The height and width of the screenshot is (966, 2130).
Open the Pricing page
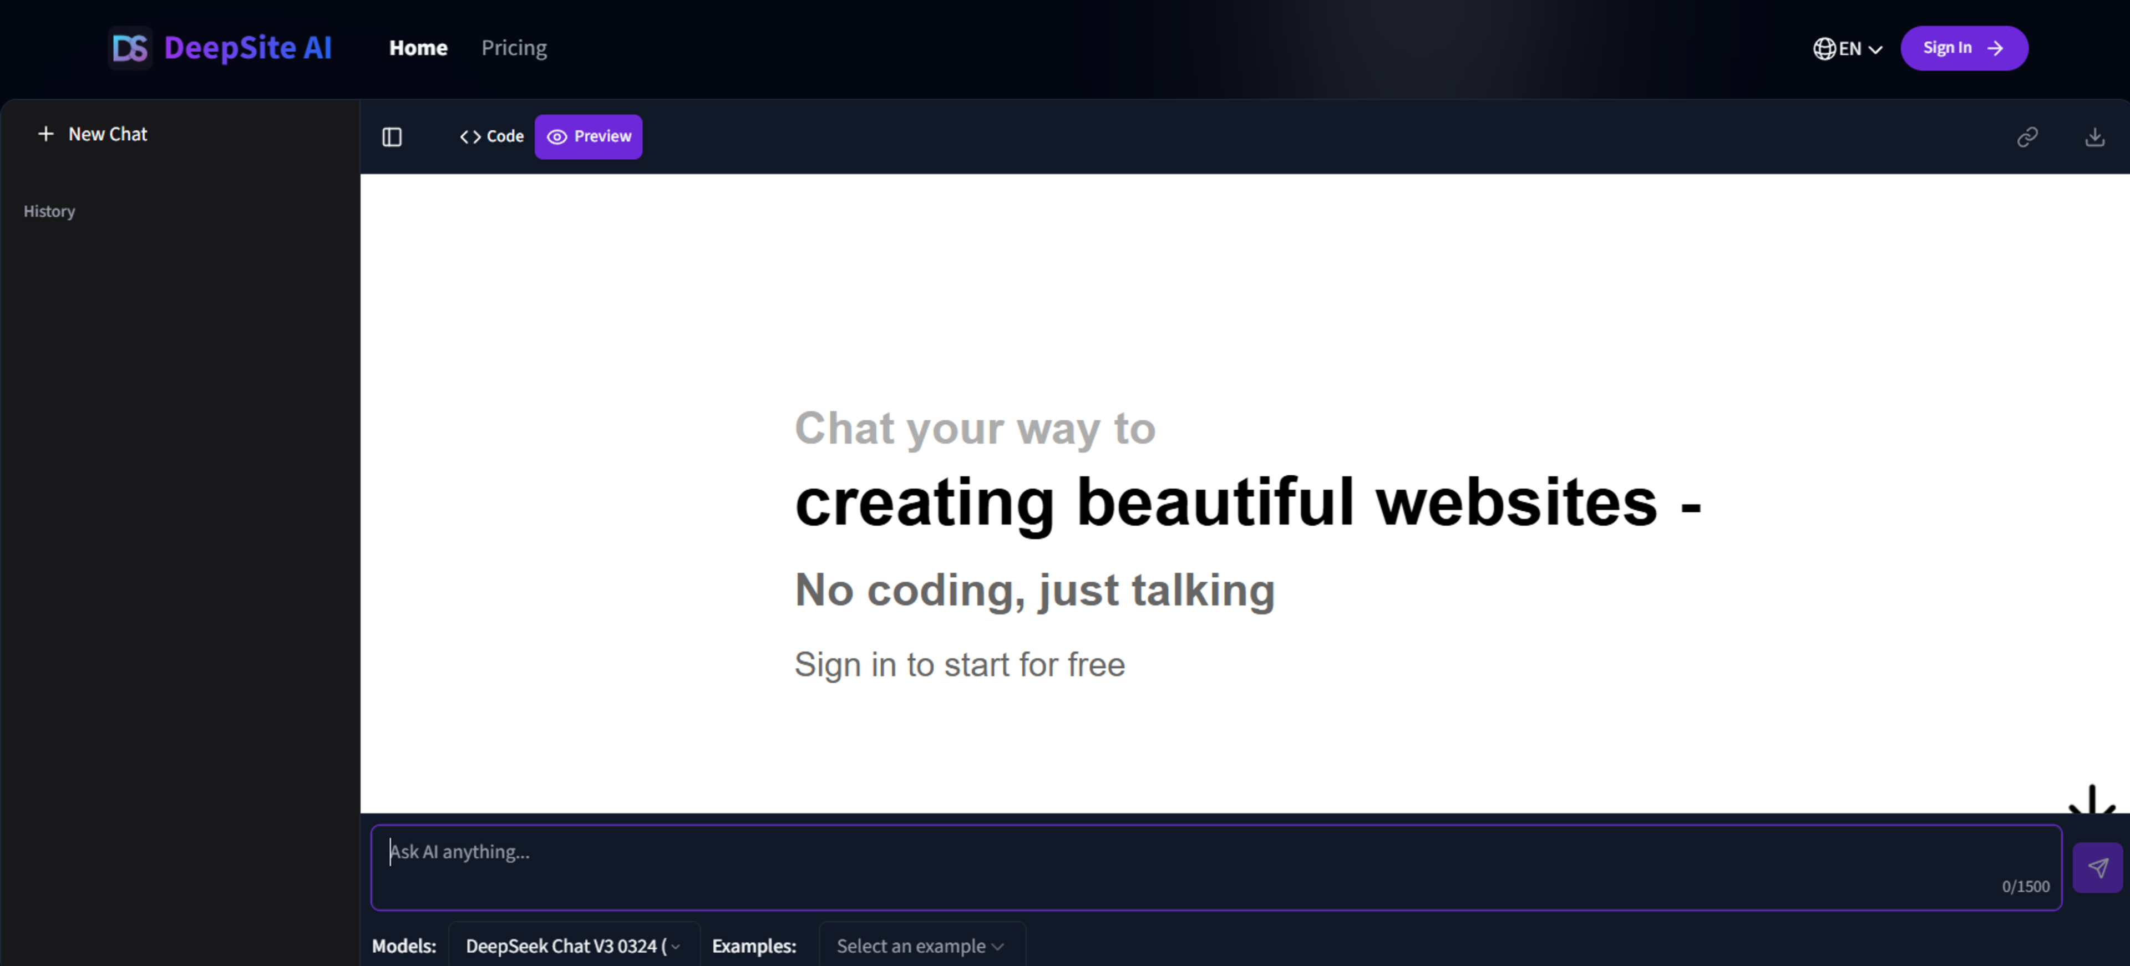coord(514,48)
